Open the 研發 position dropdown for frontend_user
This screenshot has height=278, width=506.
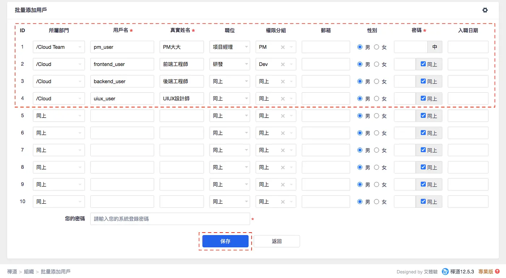230,64
